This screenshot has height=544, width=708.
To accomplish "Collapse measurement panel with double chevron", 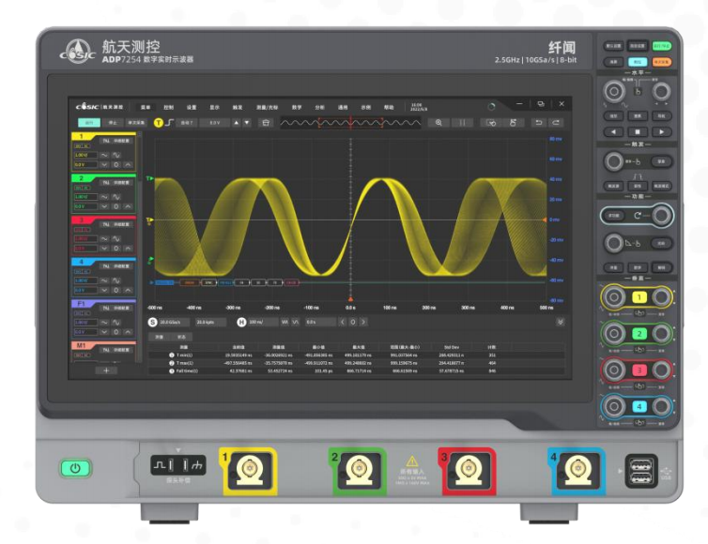I will 561,322.
